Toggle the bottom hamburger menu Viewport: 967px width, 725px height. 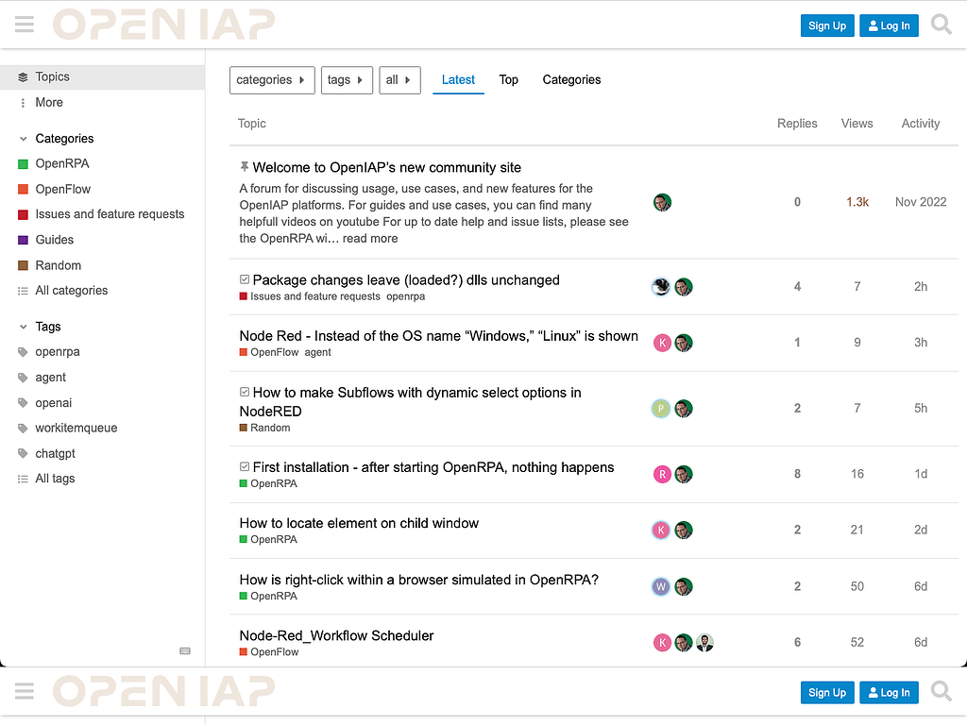click(x=24, y=690)
